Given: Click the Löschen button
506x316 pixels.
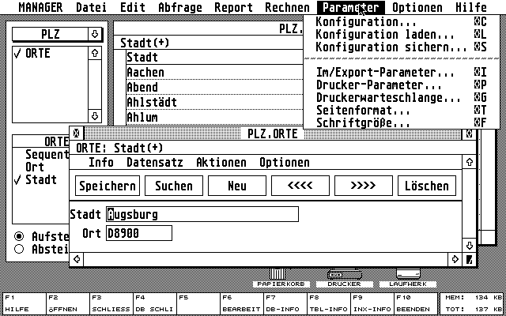Looking at the screenshot, I should click(427, 186).
